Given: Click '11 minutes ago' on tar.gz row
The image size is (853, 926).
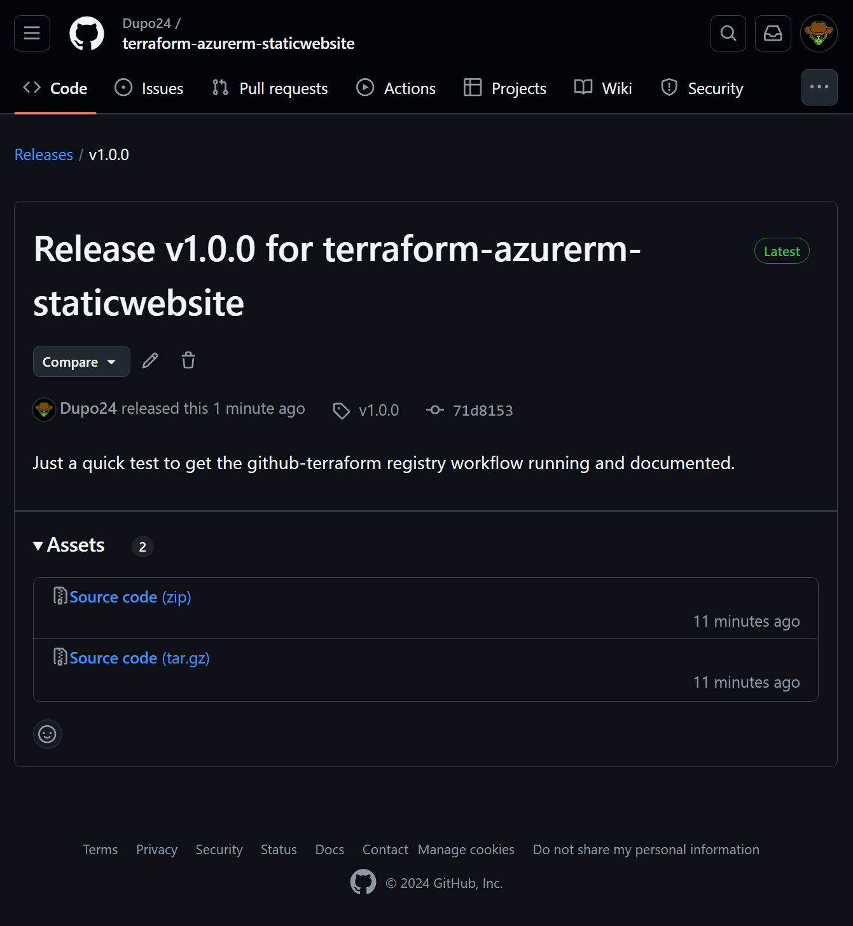Looking at the screenshot, I should pyautogui.click(x=746, y=683).
